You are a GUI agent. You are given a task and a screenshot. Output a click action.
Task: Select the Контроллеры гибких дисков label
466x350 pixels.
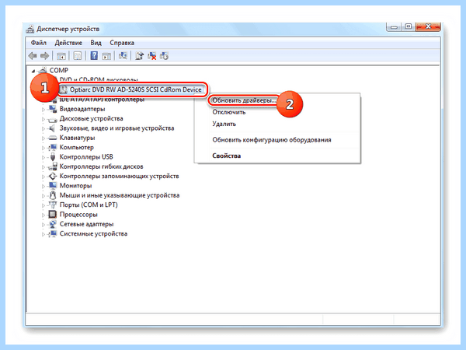101,166
